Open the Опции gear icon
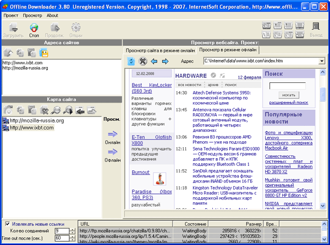This screenshot has width=330, height=245. click(76, 27)
